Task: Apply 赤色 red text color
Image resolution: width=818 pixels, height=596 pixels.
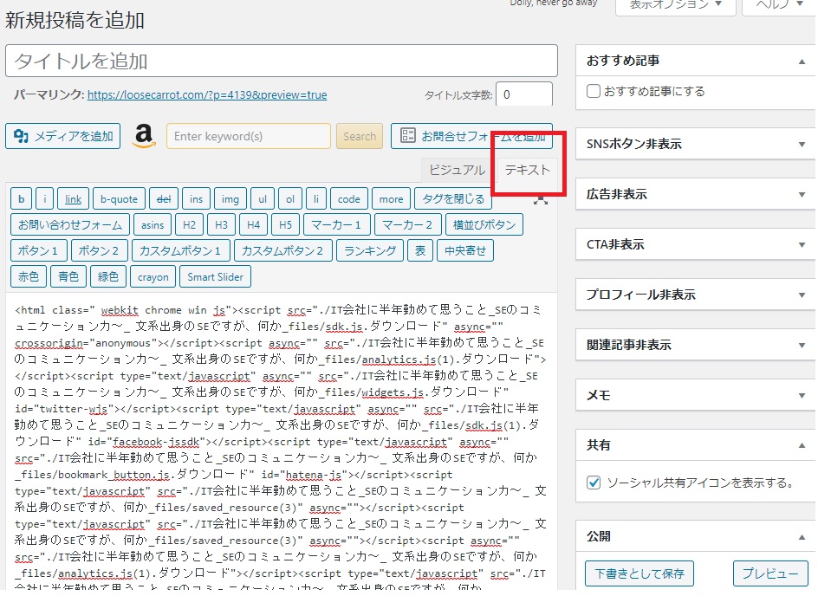Action: [29, 277]
